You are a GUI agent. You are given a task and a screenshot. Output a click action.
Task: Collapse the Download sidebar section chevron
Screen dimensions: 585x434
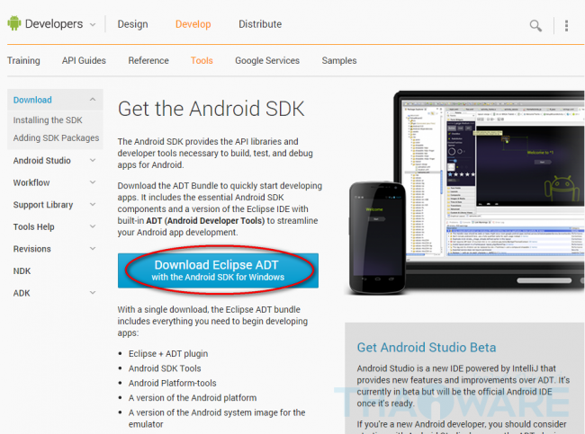coord(93,100)
